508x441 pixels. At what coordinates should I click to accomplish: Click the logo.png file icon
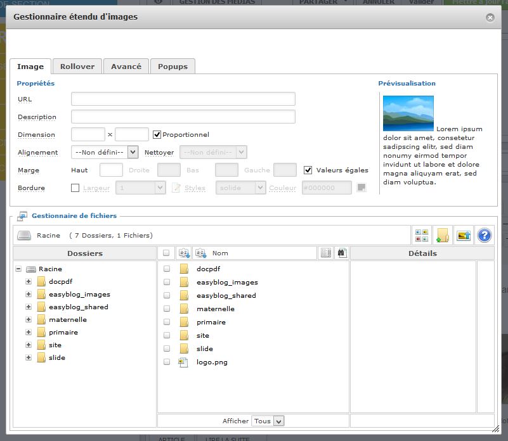point(184,362)
